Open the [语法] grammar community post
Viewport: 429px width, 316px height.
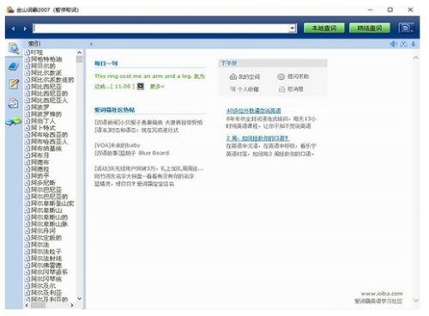pyautogui.click(x=136, y=131)
